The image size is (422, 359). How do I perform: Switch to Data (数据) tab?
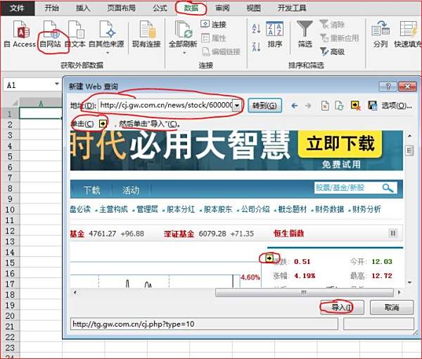(x=191, y=8)
